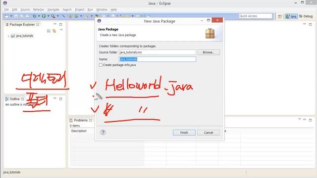Minimize the Package Explorer panel
This screenshot has width=317, height=178.
click(x=55, y=24)
